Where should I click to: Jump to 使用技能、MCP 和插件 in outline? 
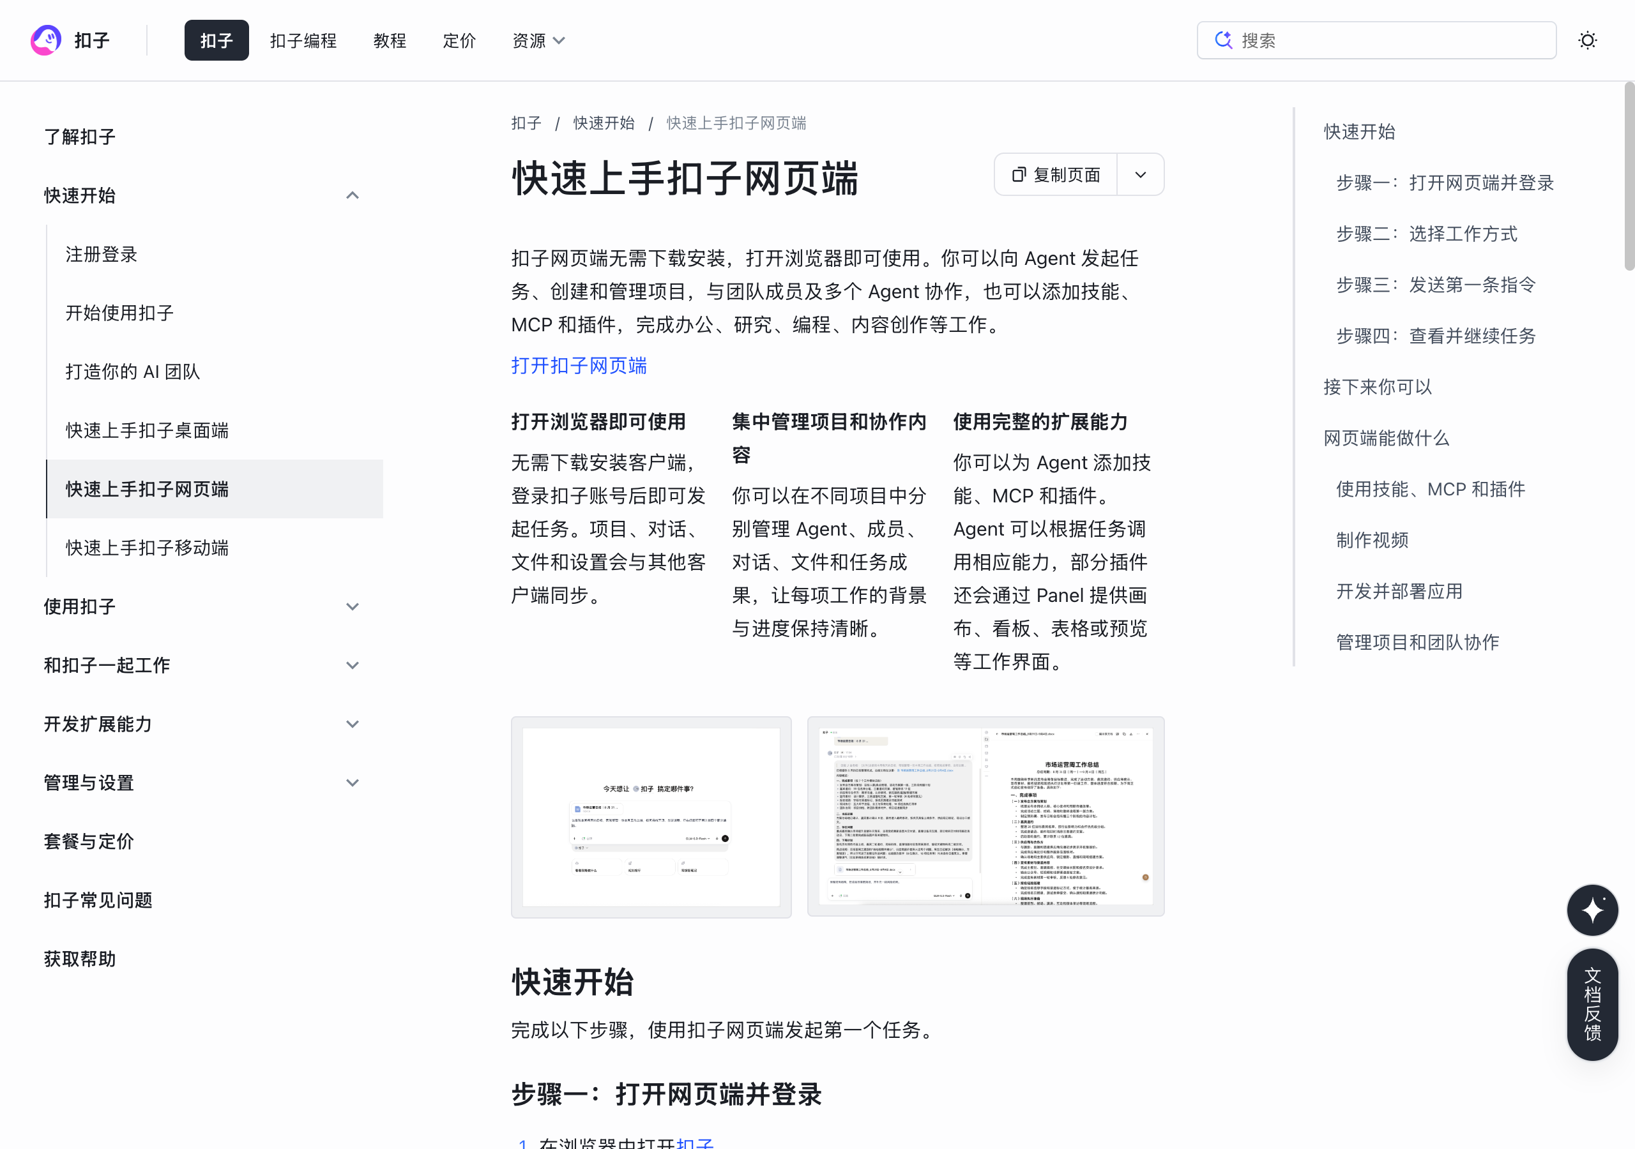coord(1430,489)
